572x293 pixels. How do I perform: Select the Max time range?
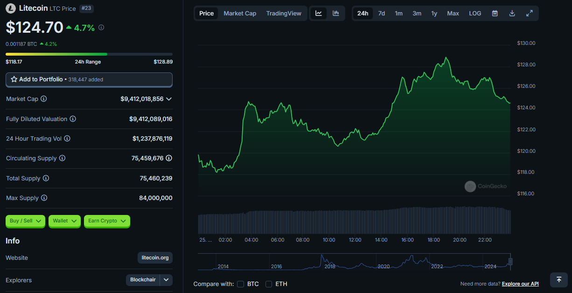(453, 13)
